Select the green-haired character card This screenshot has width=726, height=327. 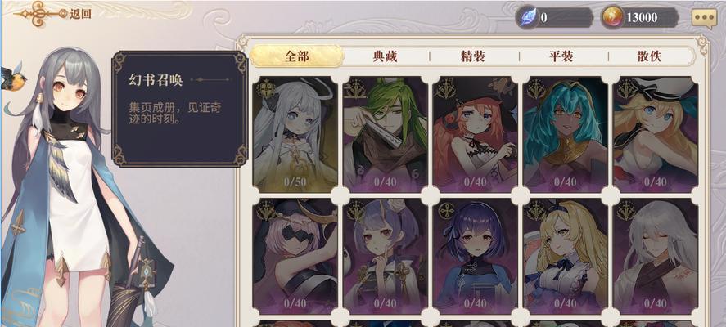click(386, 135)
